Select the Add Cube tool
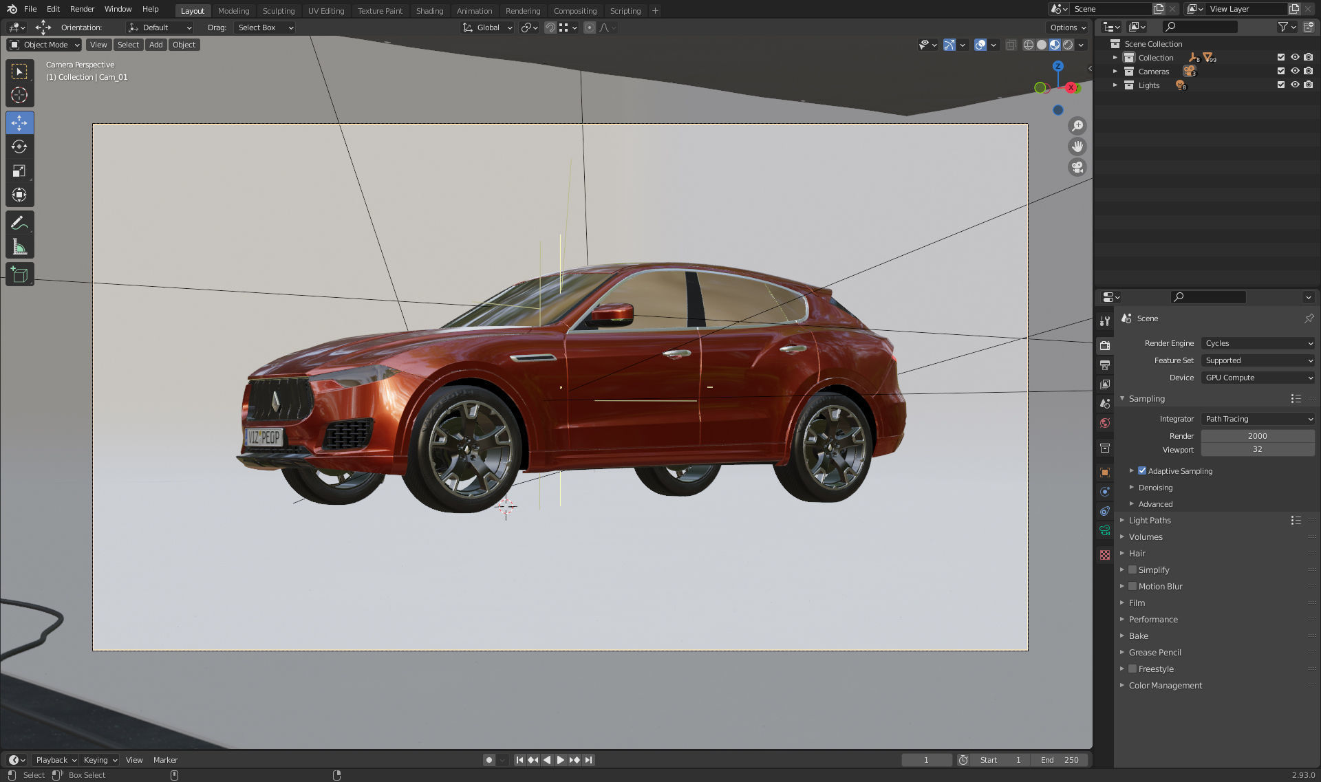This screenshot has height=782, width=1321. (x=19, y=273)
